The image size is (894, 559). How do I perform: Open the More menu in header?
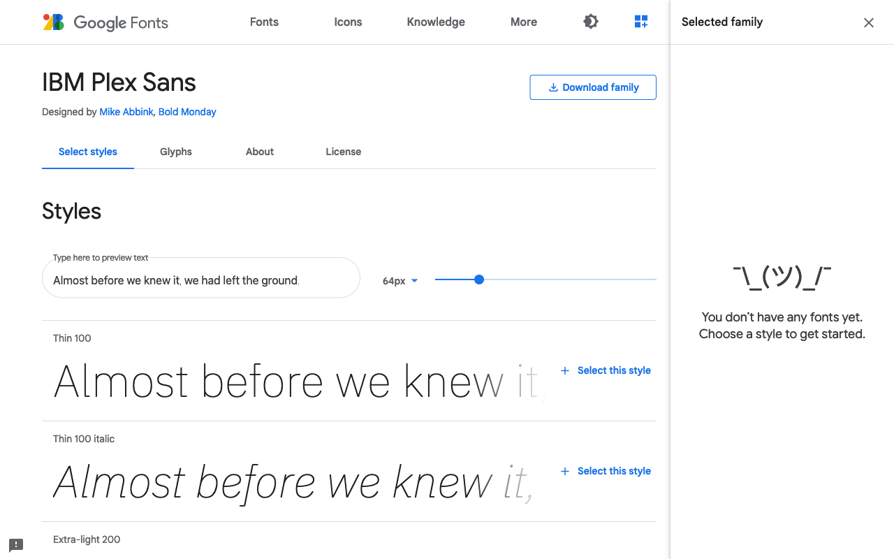click(x=524, y=22)
